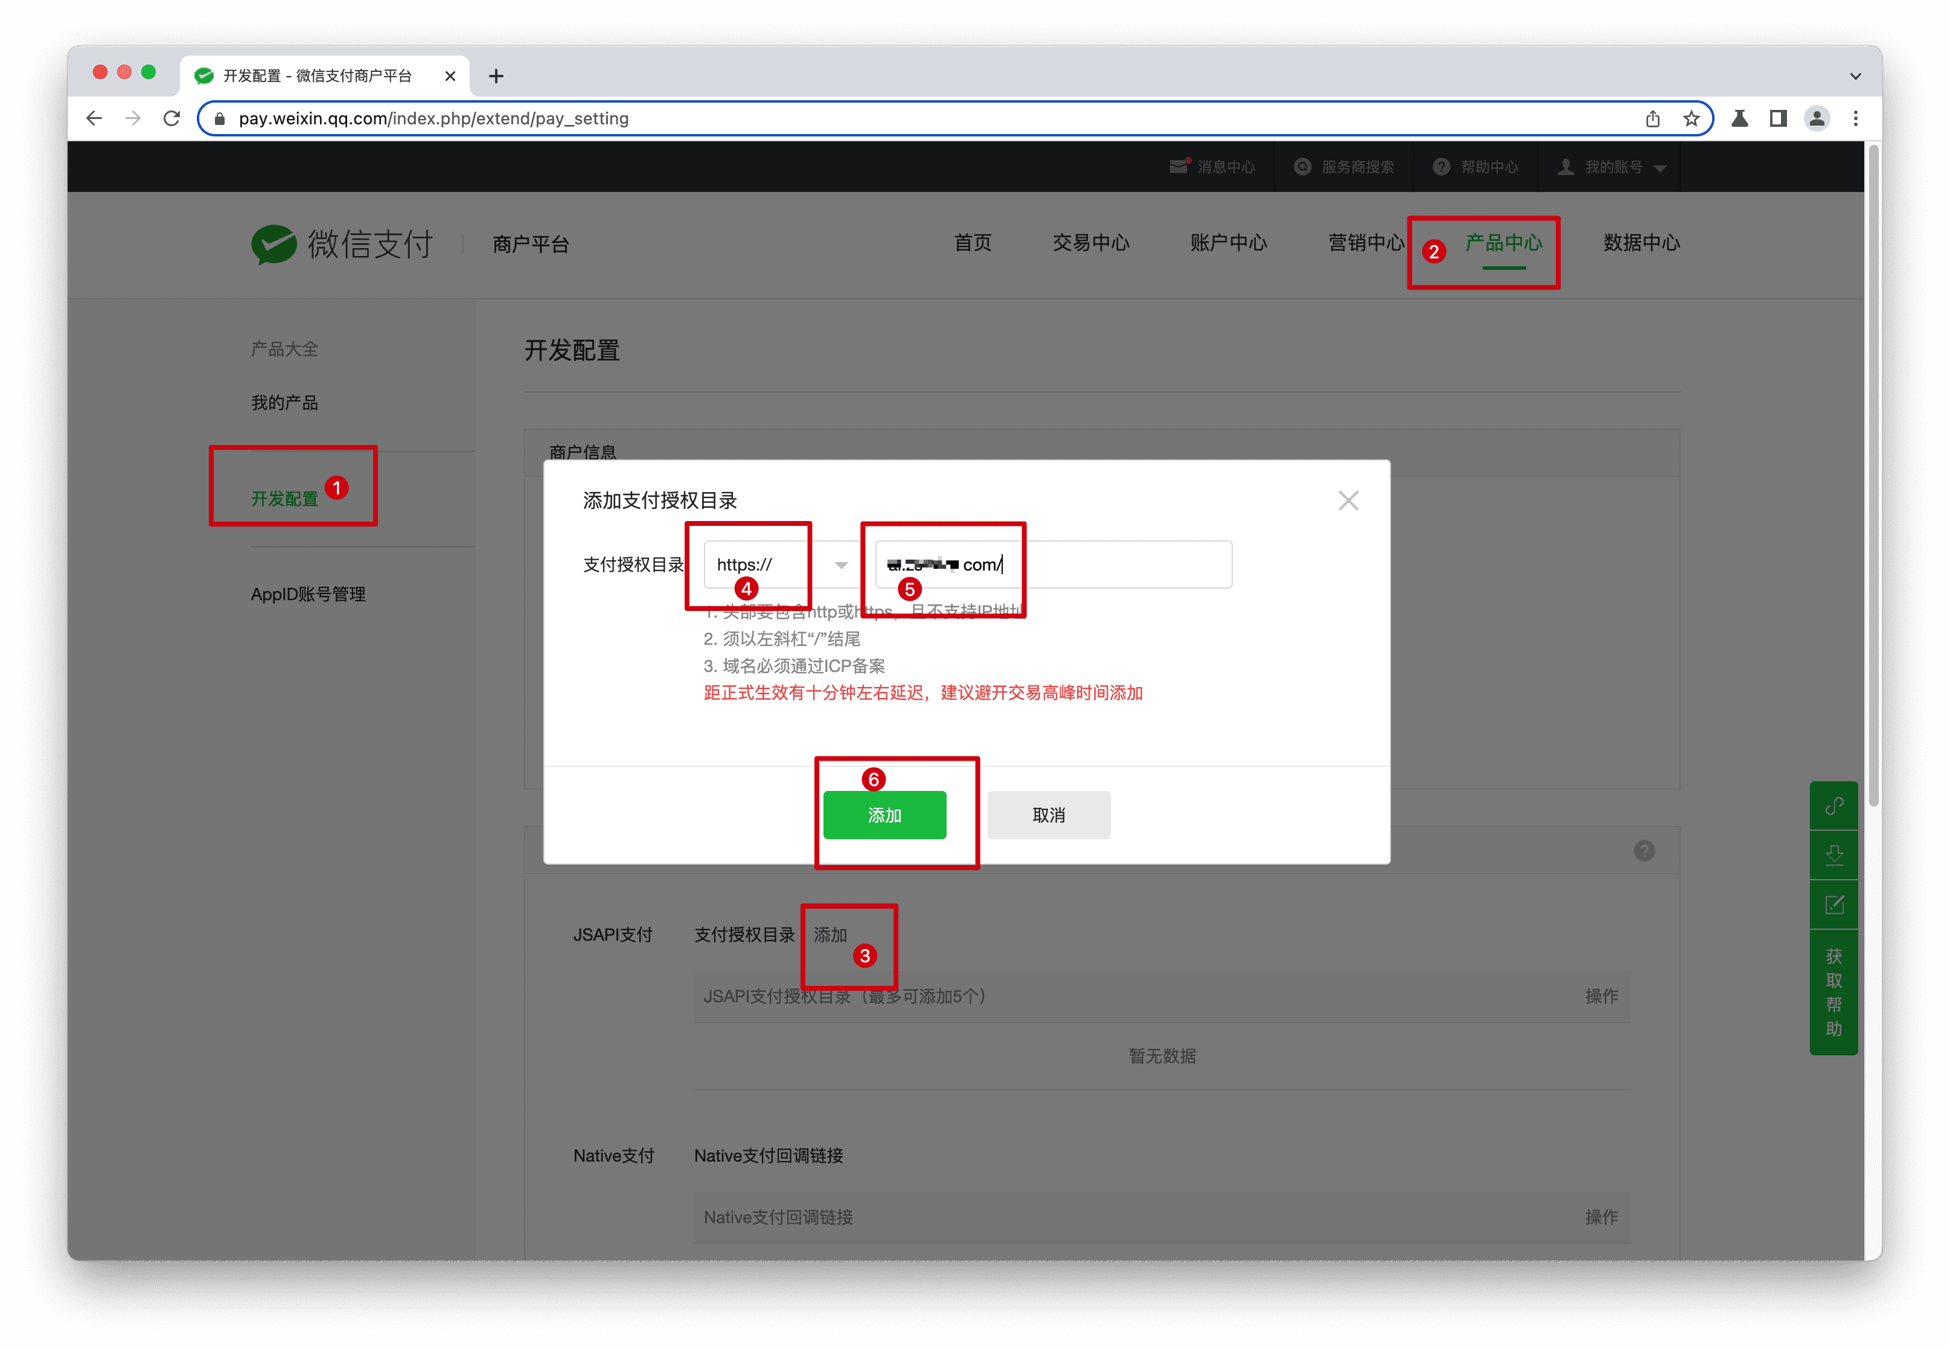The height and width of the screenshot is (1350, 1950).
Task: Reload the page
Action: tap(171, 118)
